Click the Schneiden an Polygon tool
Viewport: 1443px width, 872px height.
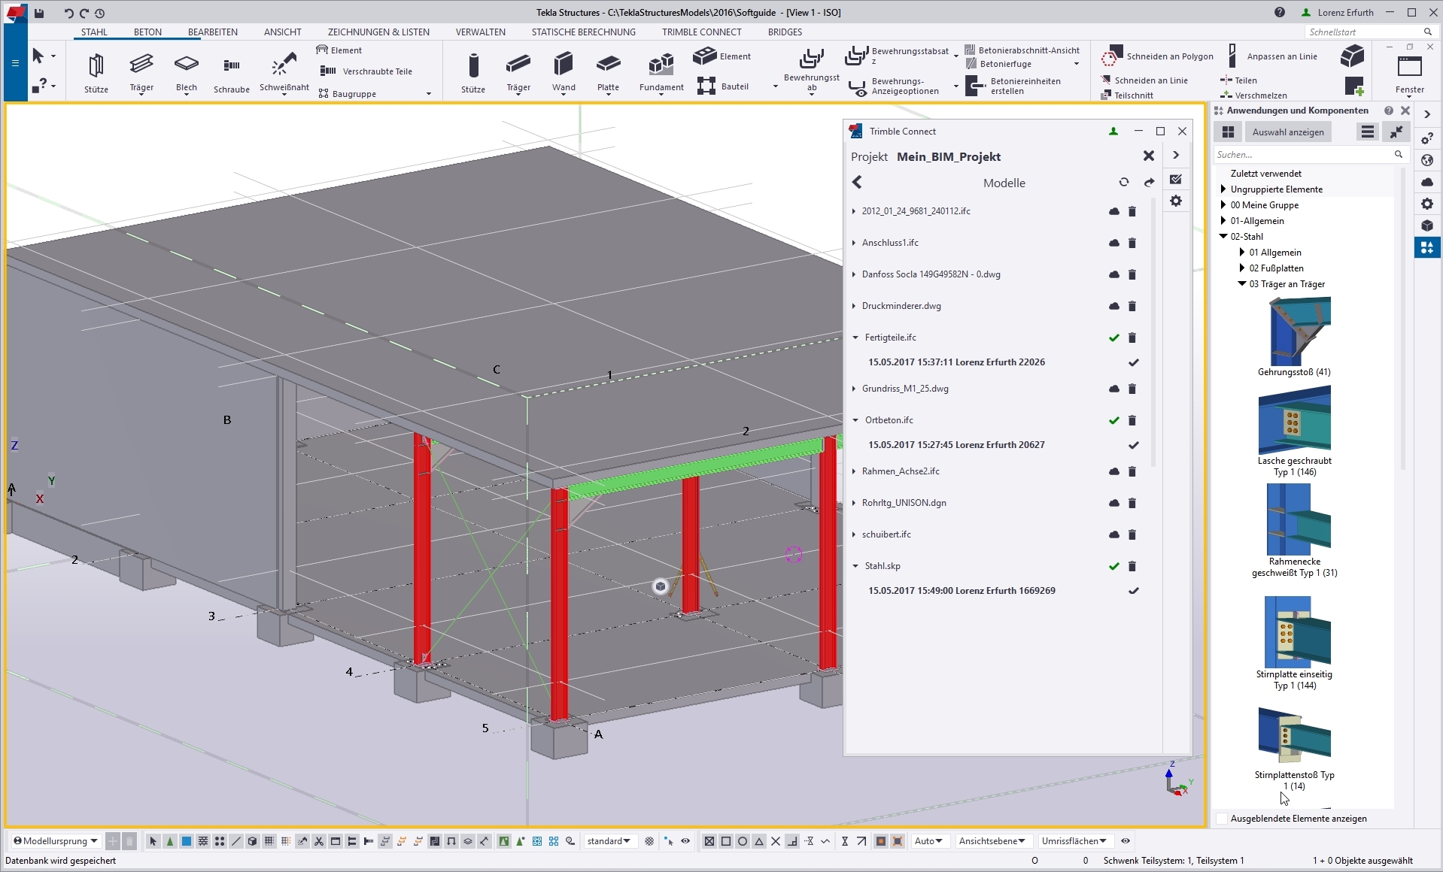pos(1158,56)
